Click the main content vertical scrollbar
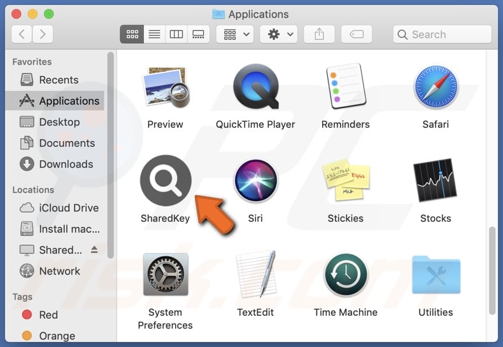This screenshot has width=503, height=347. click(x=492, y=271)
